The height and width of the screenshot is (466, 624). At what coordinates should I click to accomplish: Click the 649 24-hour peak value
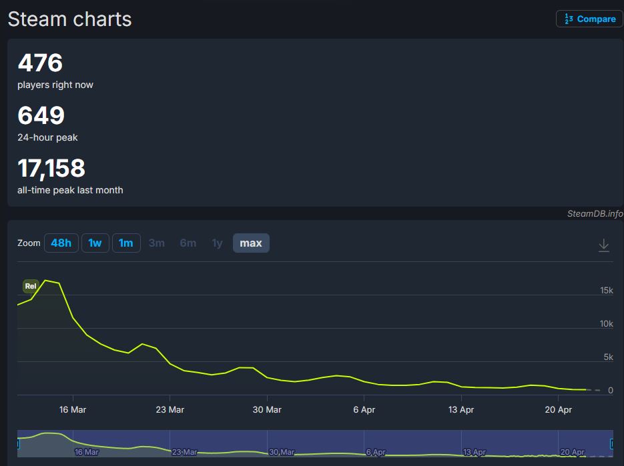(41, 115)
